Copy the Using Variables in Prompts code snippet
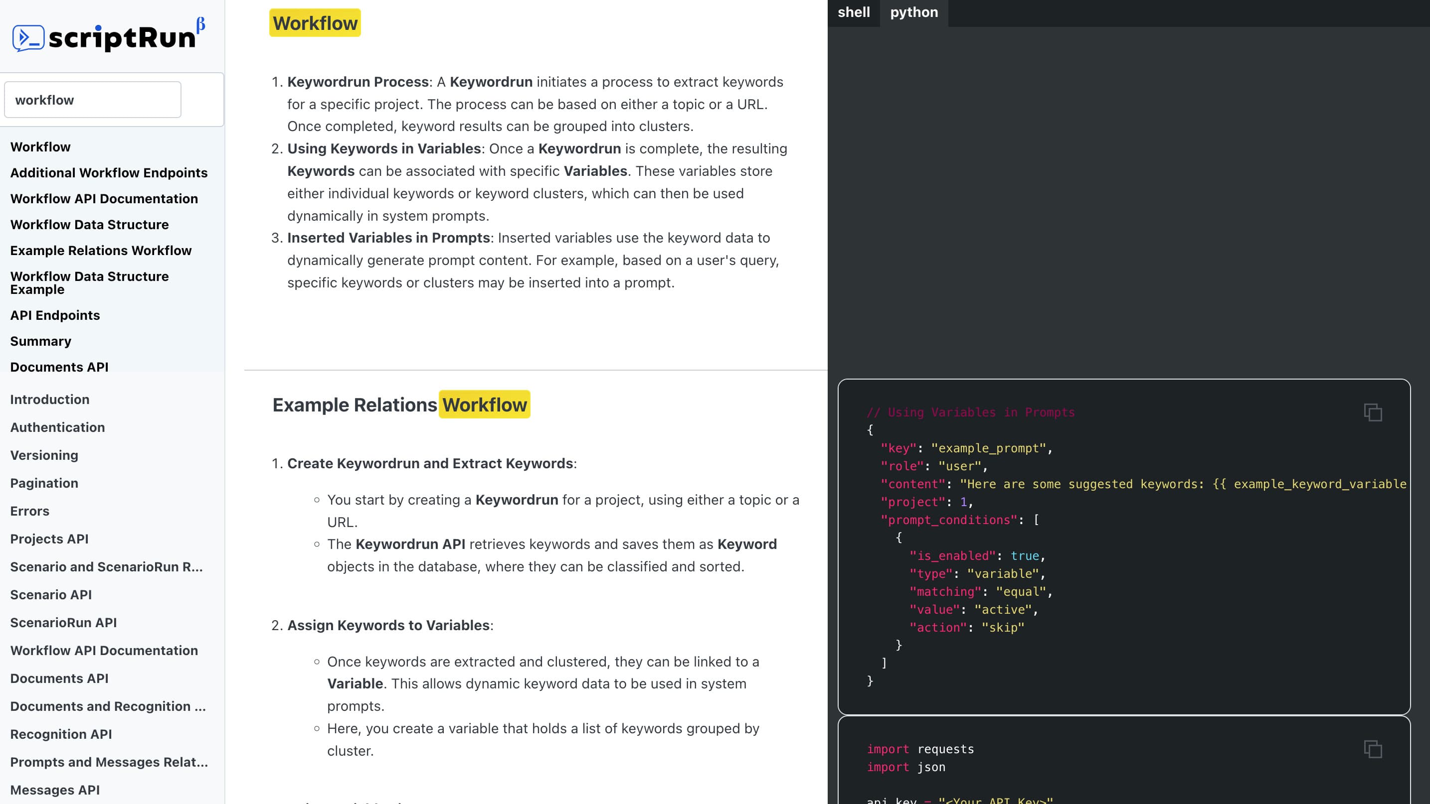1430x804 pixels. coord(1372,412)
